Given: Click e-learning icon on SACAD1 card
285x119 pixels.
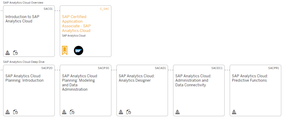Looking at the screenshot, I should click(129, 112).
